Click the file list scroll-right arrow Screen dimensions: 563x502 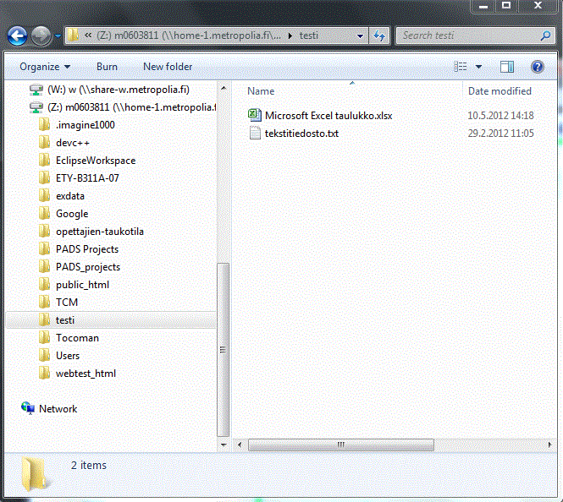(549, 445)
